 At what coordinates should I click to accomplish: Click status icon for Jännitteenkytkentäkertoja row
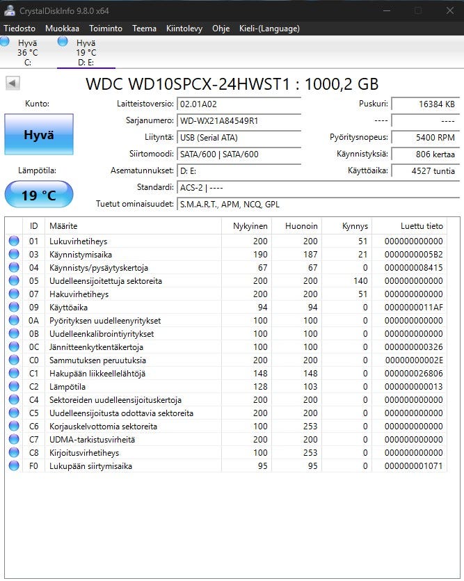coord(14,347)
